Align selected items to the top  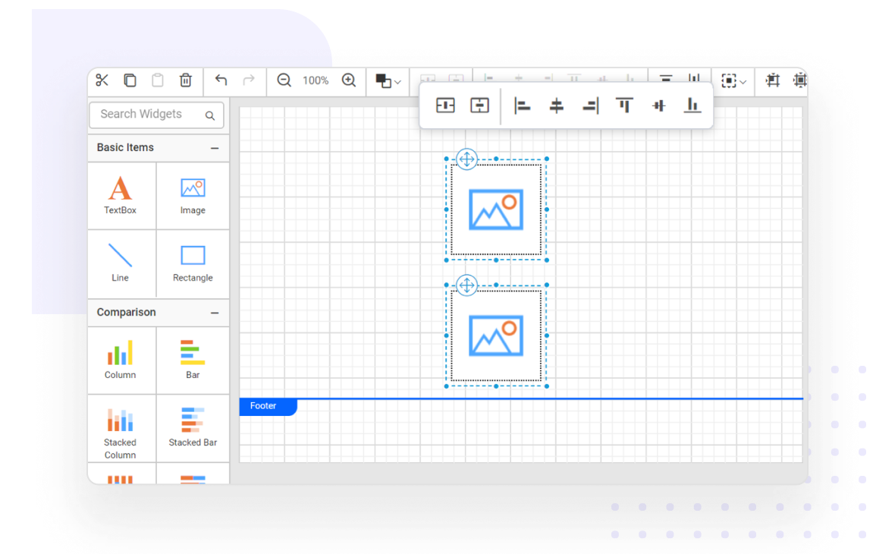(624, 105)
